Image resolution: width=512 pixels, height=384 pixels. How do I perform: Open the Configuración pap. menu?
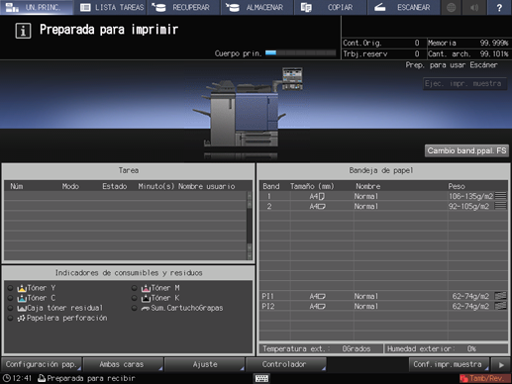42,364
